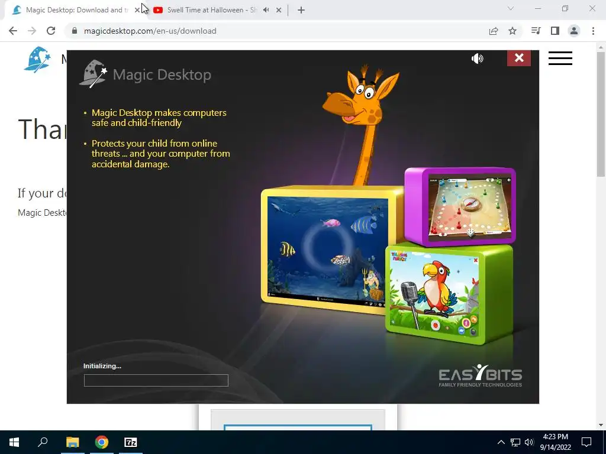The height and width of the screenshot is (454, 606).
Task: Open the Windows Start menu
Action: coord(14,442)
